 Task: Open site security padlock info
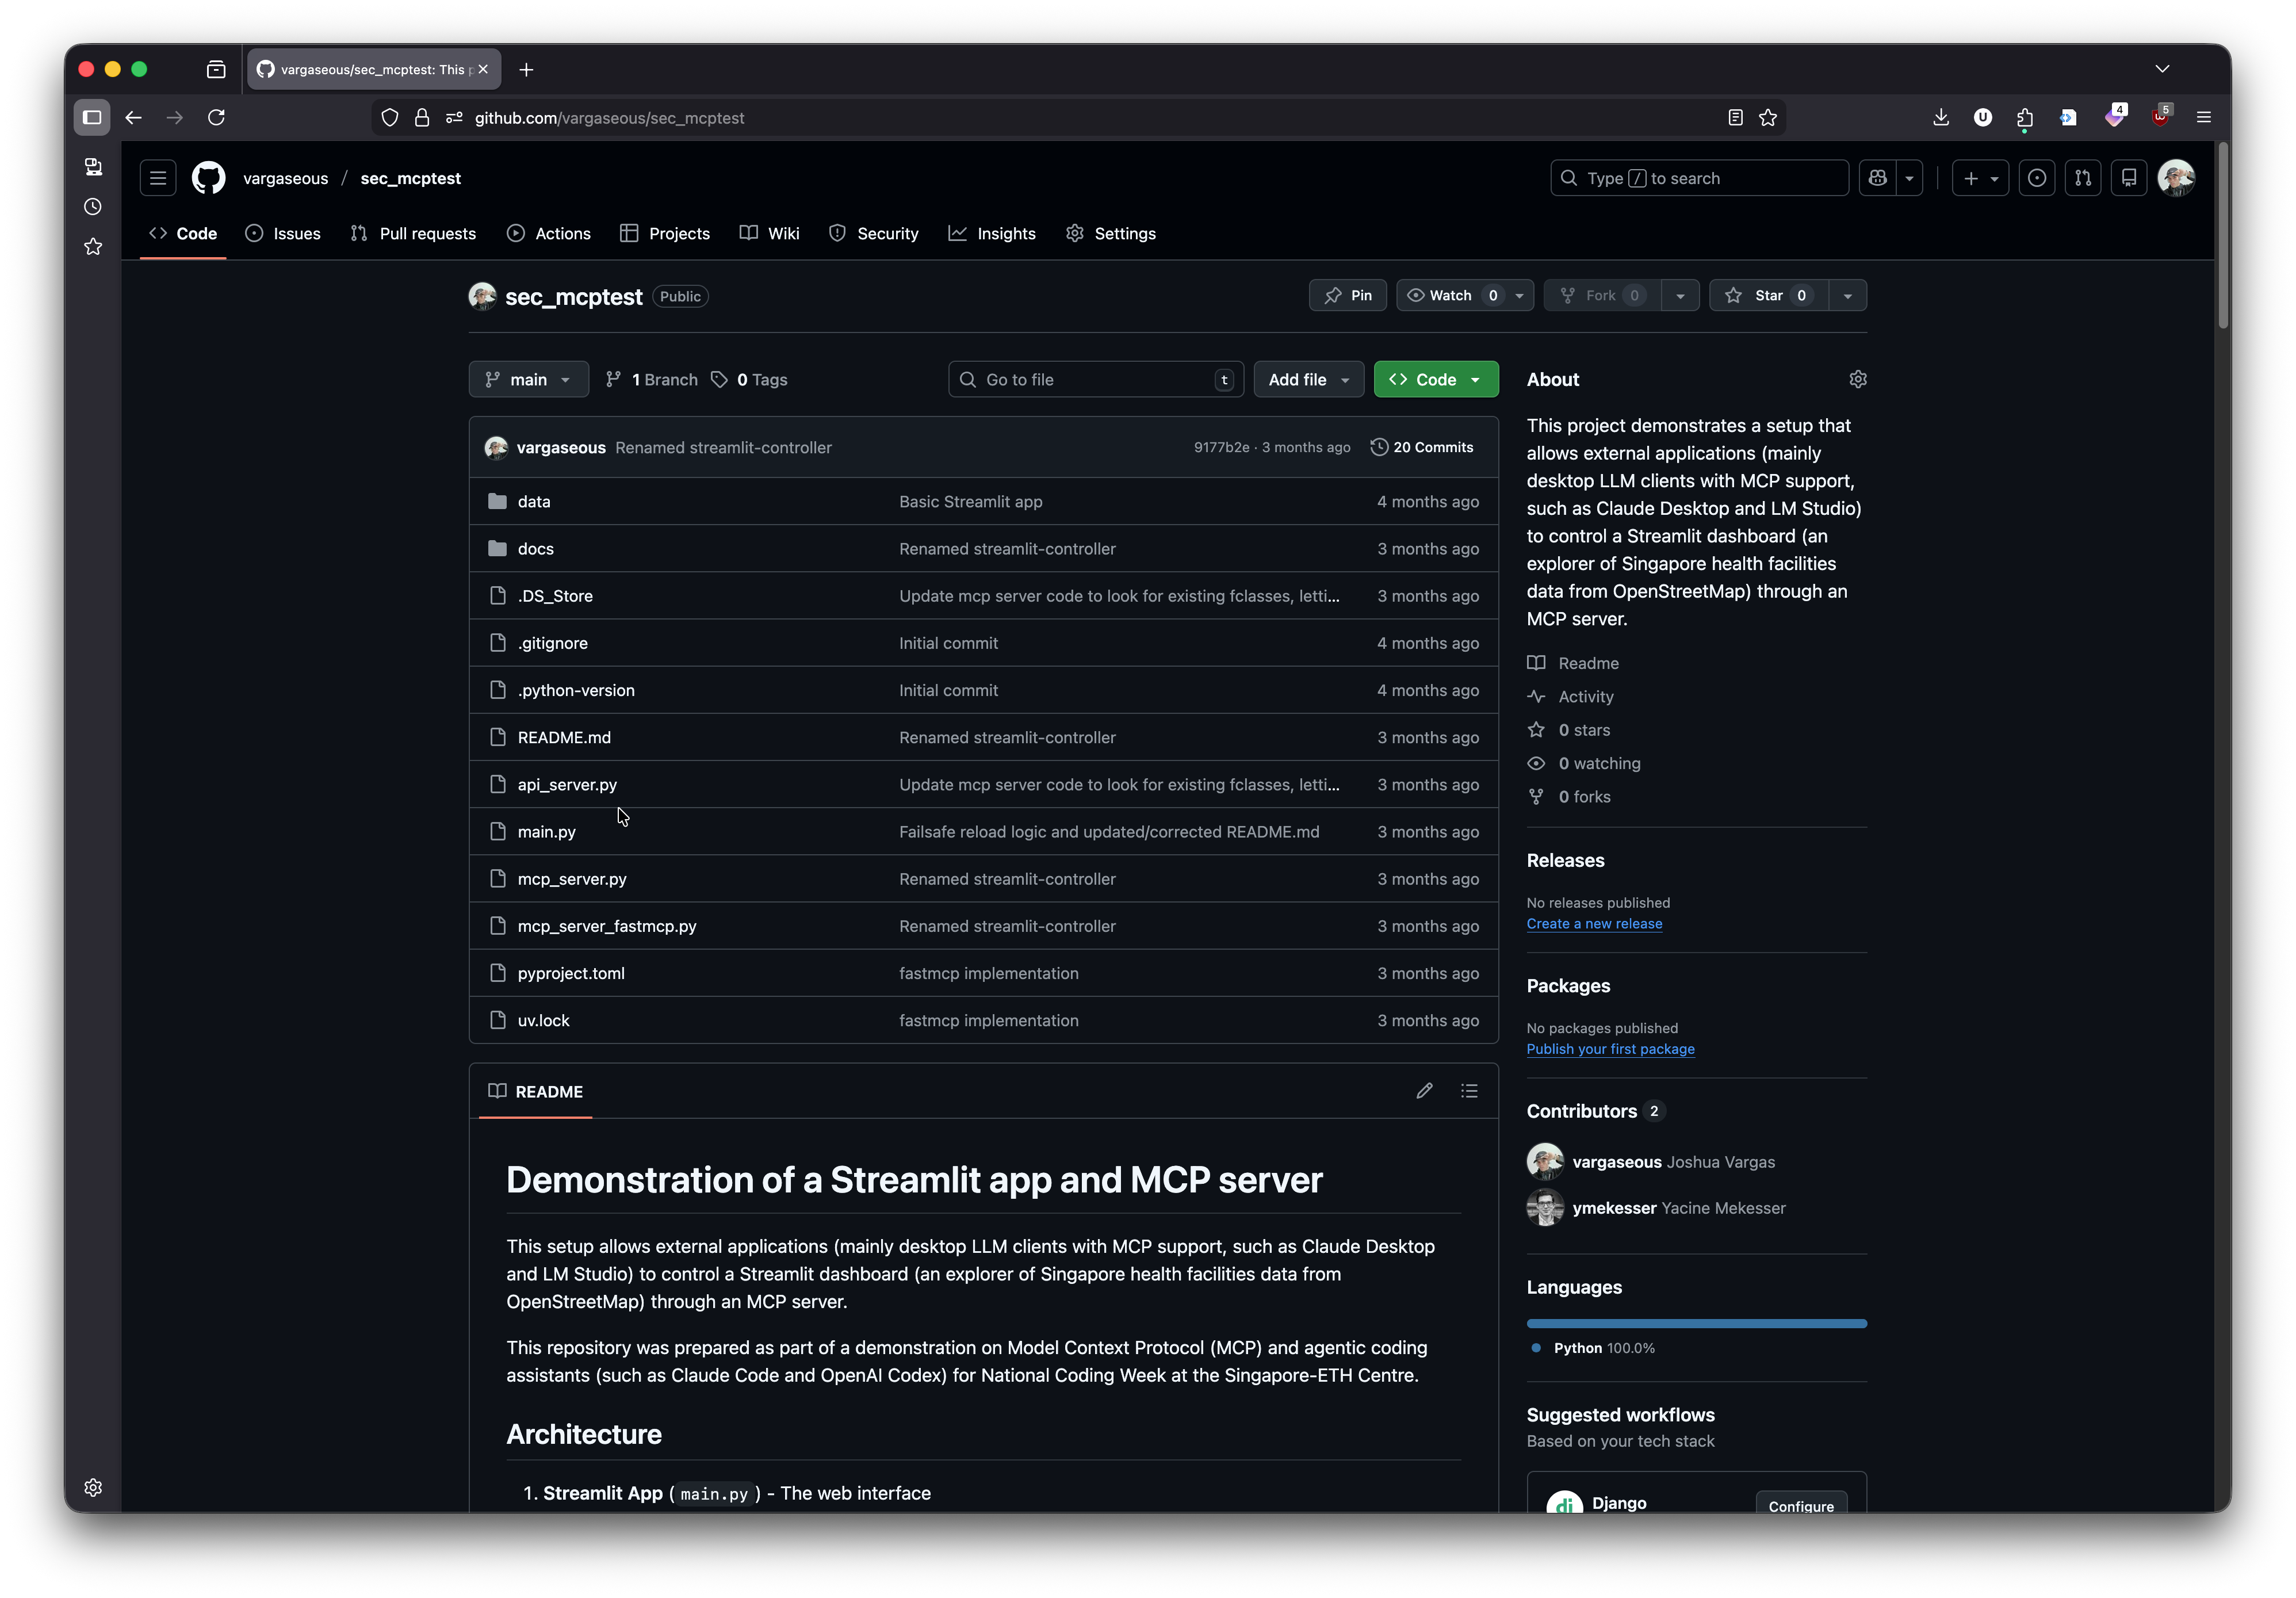click(422, 118)
